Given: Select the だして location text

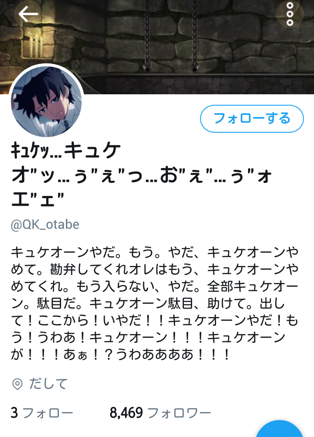Looking at the screenshot, I should 48,384.
